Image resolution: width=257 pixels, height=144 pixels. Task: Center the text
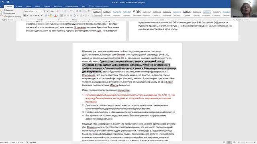(65, 16)
